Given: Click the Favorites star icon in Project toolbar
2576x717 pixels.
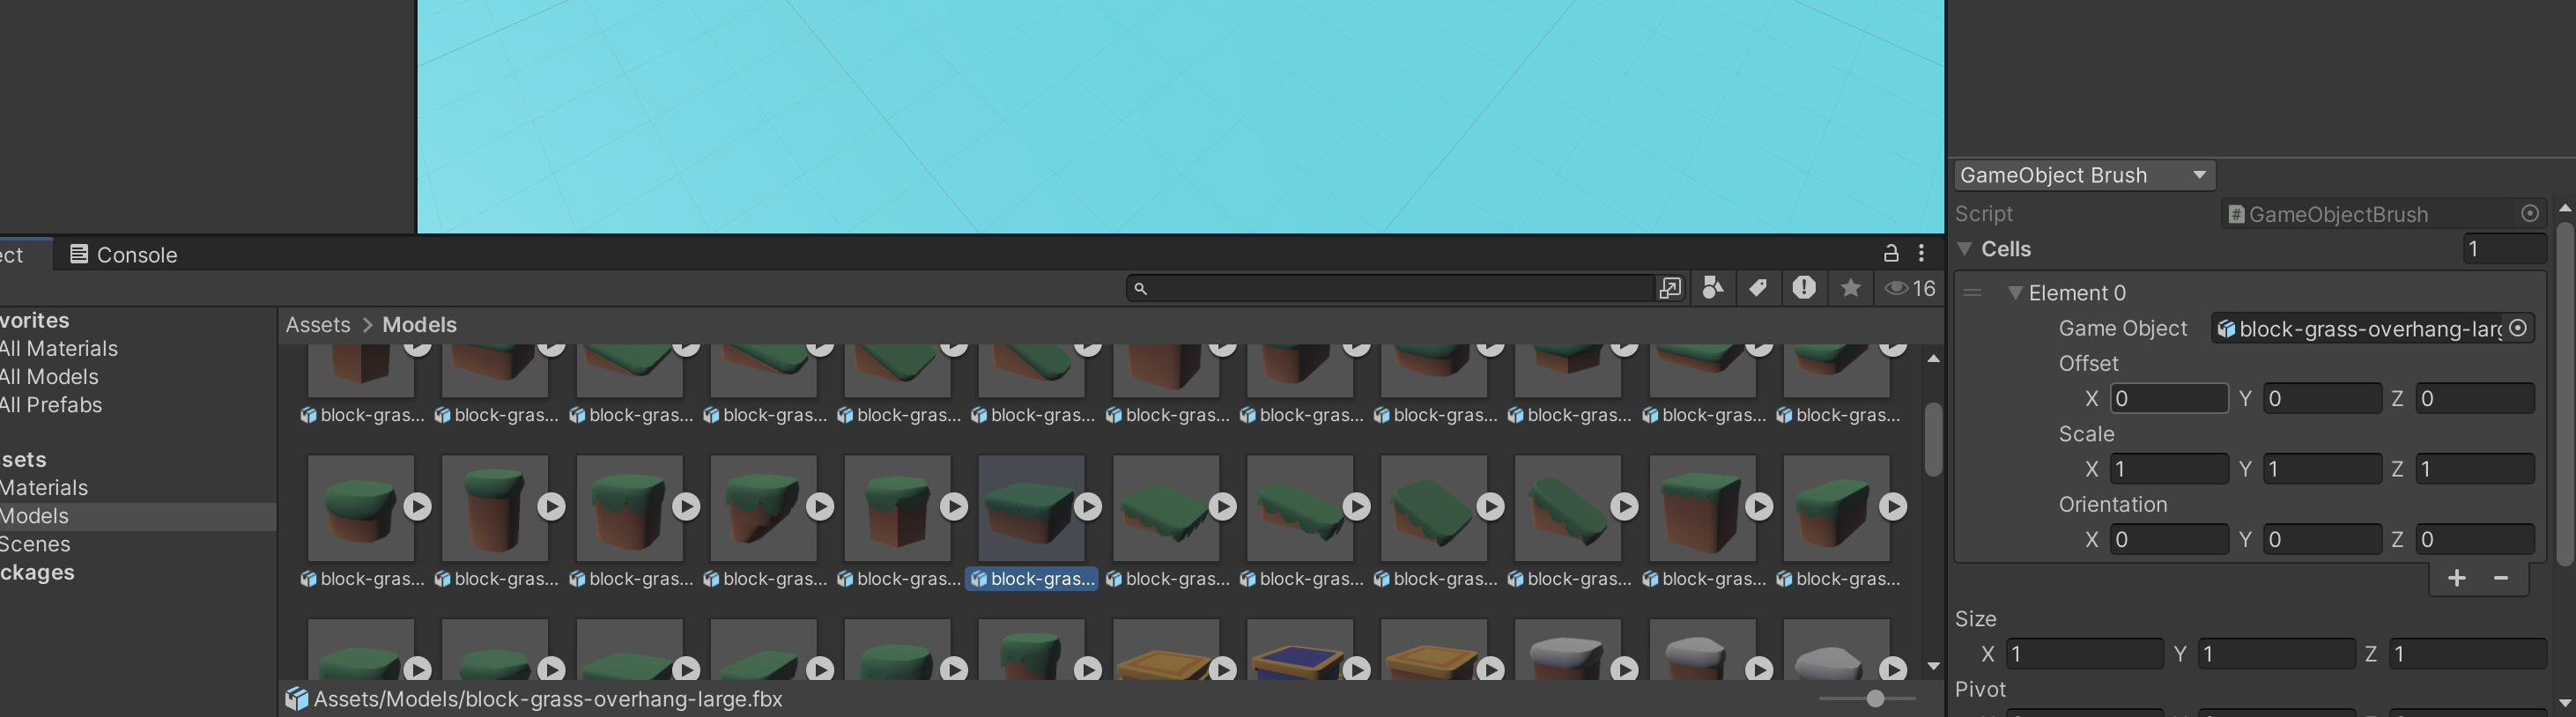Looking at the screenshot, I should pyautogui.click(x=1850, y=288).
